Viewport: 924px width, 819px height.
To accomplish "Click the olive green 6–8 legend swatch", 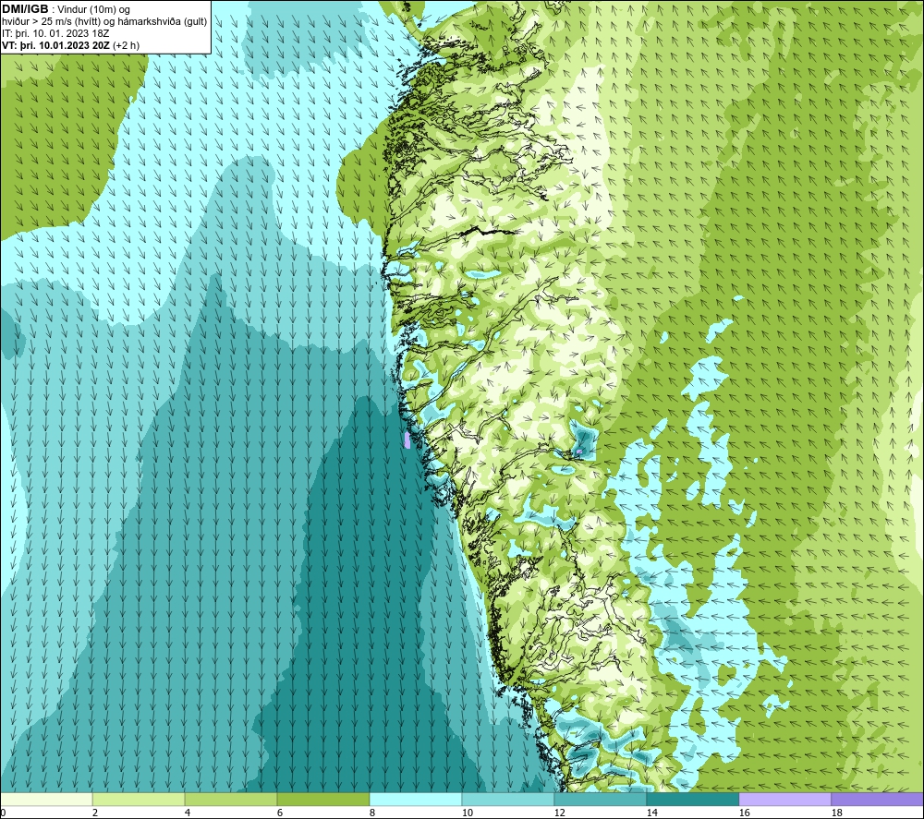I will pos(322,799).
